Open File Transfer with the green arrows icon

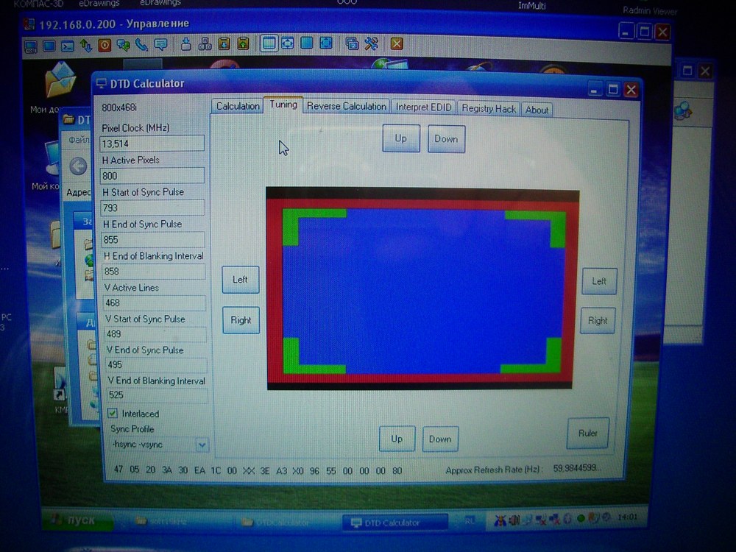pyautogui.click(x=86, y=45)
